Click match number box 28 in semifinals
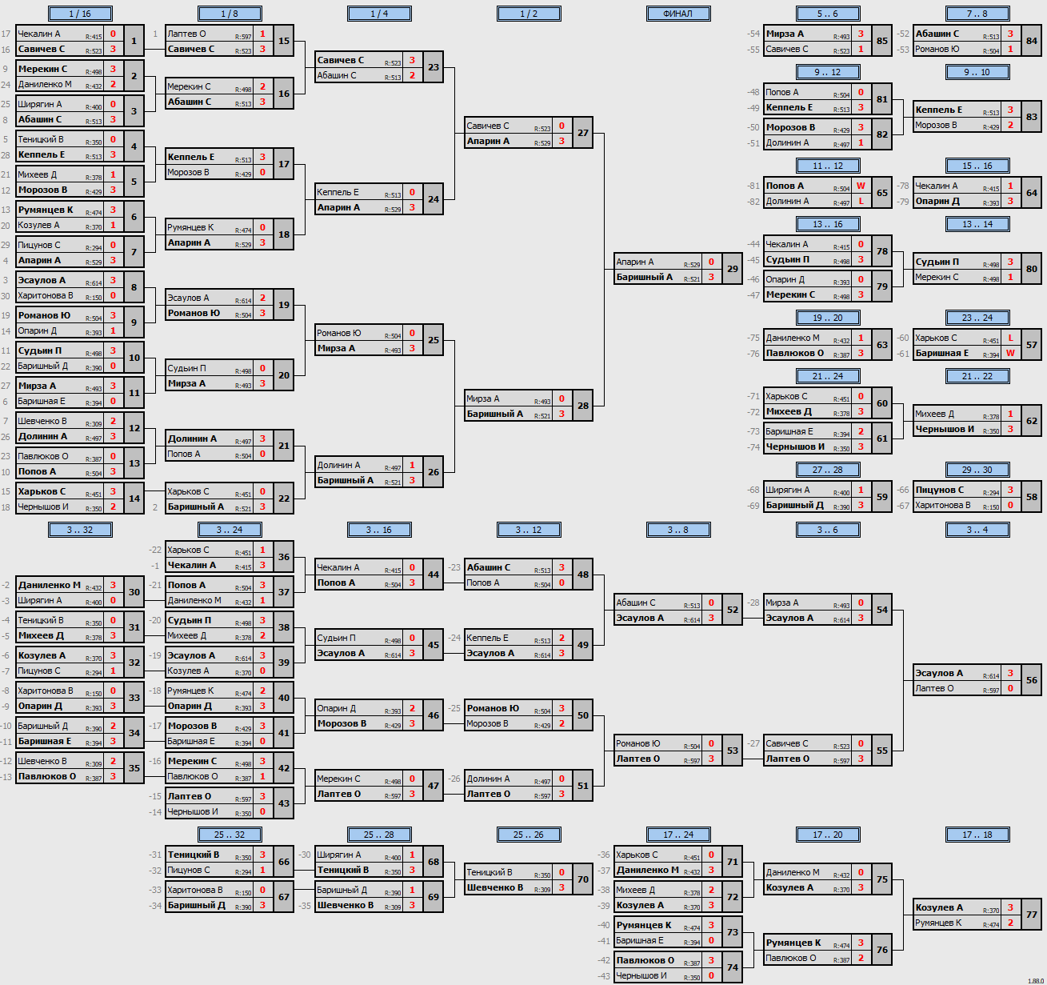The width and height of the screenshot is (1047, 985). tap(583, 406)
